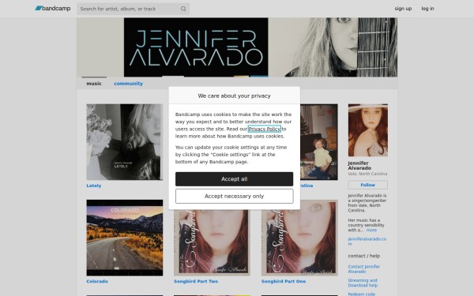Click the 'We care about your privacy' heading

tap(235, 96)
